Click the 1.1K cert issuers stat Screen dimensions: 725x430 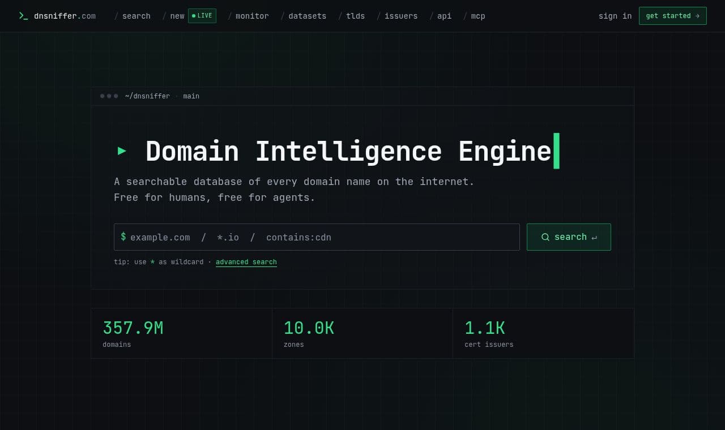[x=543, y=333]
